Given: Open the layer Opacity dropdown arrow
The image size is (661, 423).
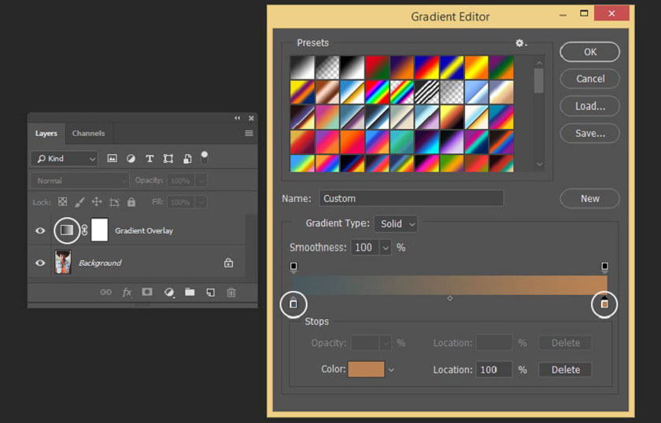Looking at the screenshot, I should coord(201,181).
